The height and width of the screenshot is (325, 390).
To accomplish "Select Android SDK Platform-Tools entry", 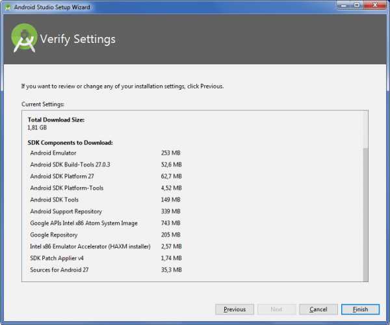I will (66, 188).
